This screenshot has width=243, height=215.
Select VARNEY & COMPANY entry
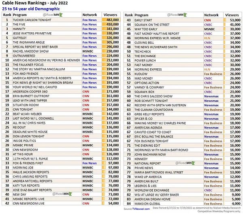point(149,88)
